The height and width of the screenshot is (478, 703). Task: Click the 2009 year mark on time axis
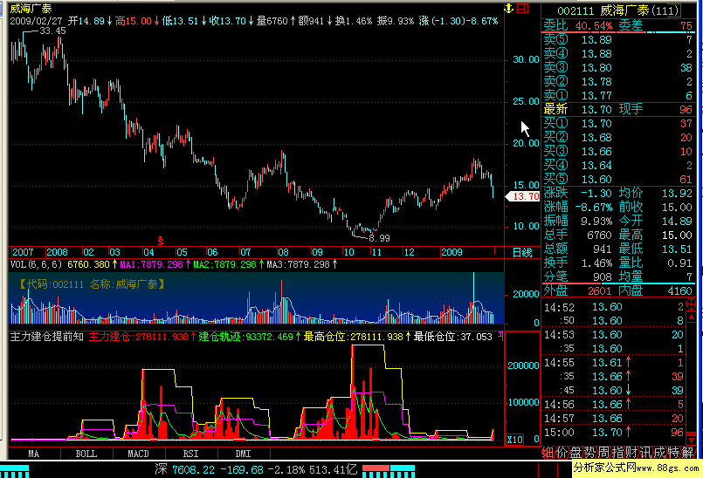pyautogui.click(x=451, y=252)
